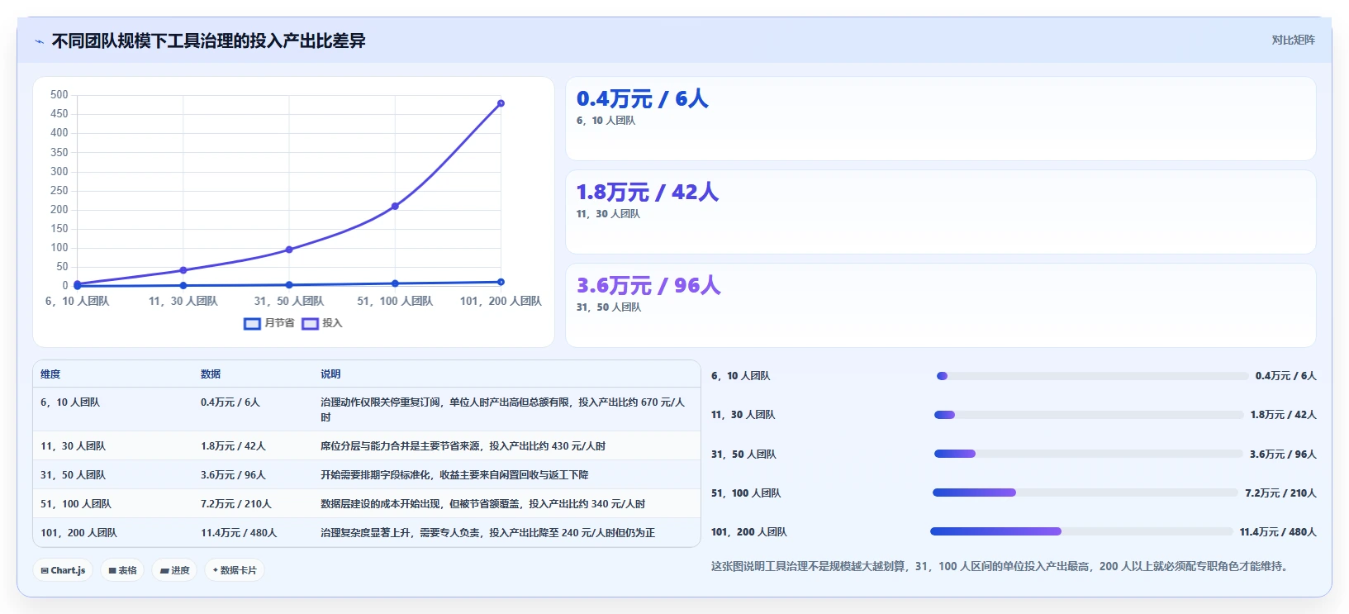Click progress label 101, 200 人团队

[749, 532]
